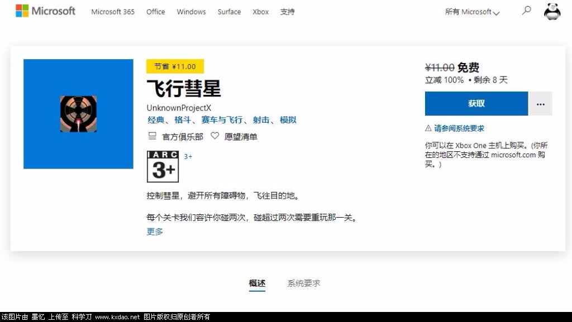The width and height of the screenshot is (572, 322).
Task: Open Microsoft 365 menu item
Action: (113, 12)
